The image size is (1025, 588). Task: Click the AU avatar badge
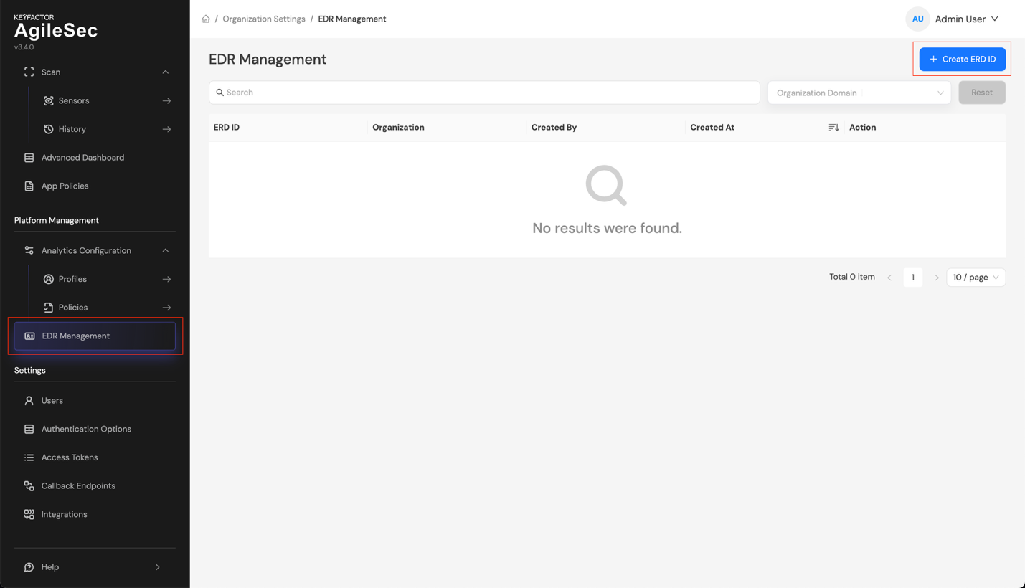[917, 19]
